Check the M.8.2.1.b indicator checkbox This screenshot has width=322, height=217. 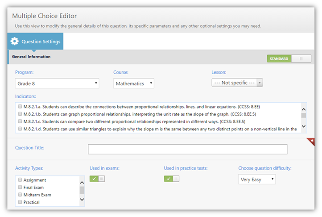pos(20,114)
